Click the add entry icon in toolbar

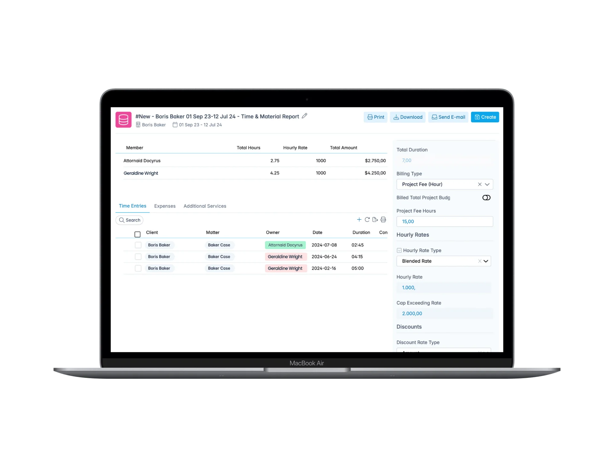[x=359, y=220]
